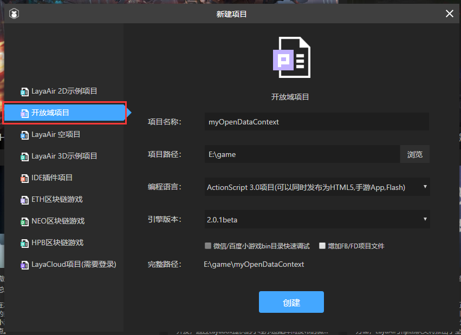
Task: Click the 开放域项目 heading under the icon
Action: [x=290, y=97]
